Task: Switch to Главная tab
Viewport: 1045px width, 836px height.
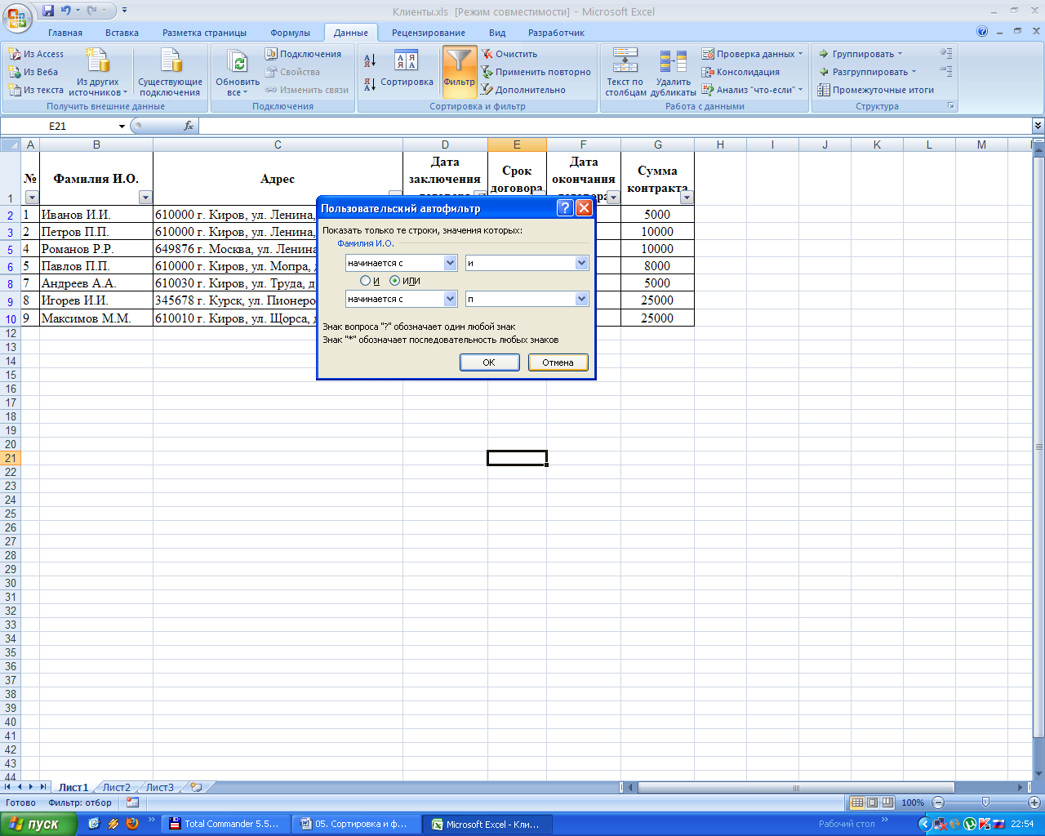Action: [x=65, y=33]
